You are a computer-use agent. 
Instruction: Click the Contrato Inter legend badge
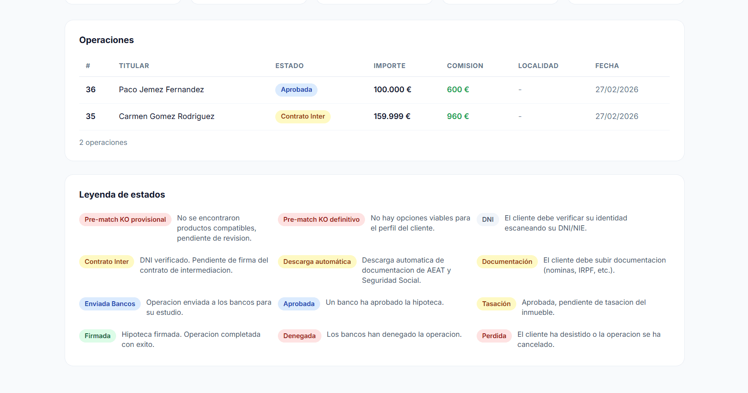pos(106,262)
